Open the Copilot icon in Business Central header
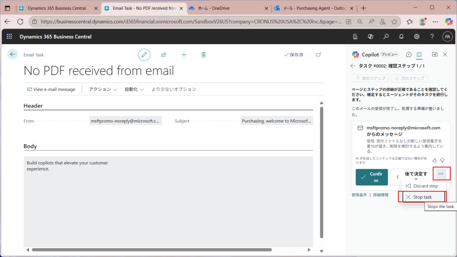The image size is (457, 257). tap(370, 37)
